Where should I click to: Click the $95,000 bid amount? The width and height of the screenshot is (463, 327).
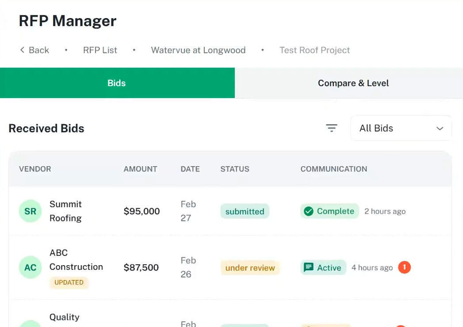(x=142, y=211)
